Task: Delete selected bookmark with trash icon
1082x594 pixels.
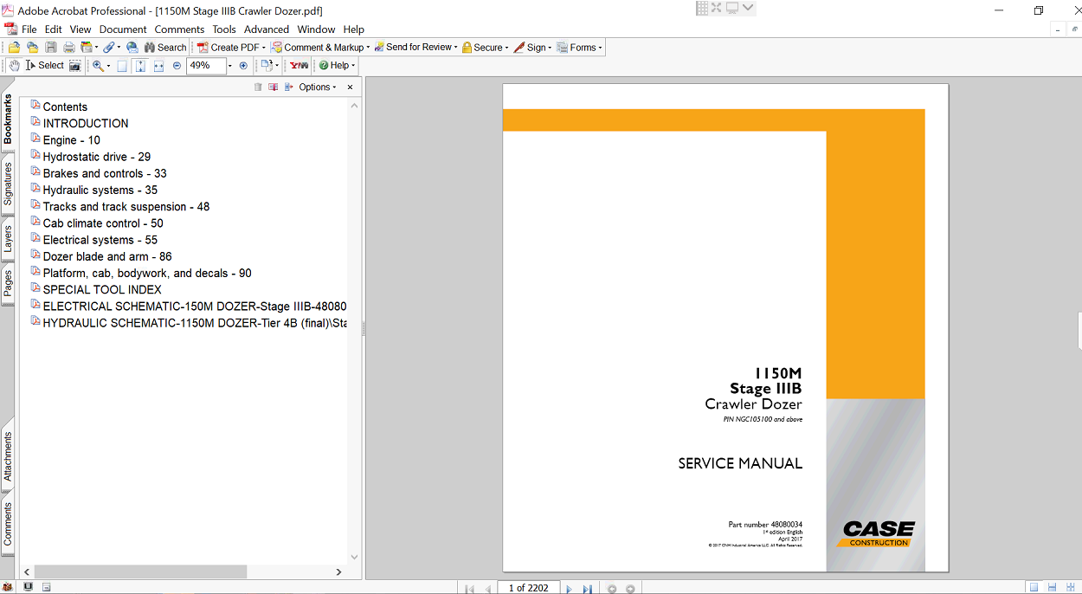Action: [258, 87]
